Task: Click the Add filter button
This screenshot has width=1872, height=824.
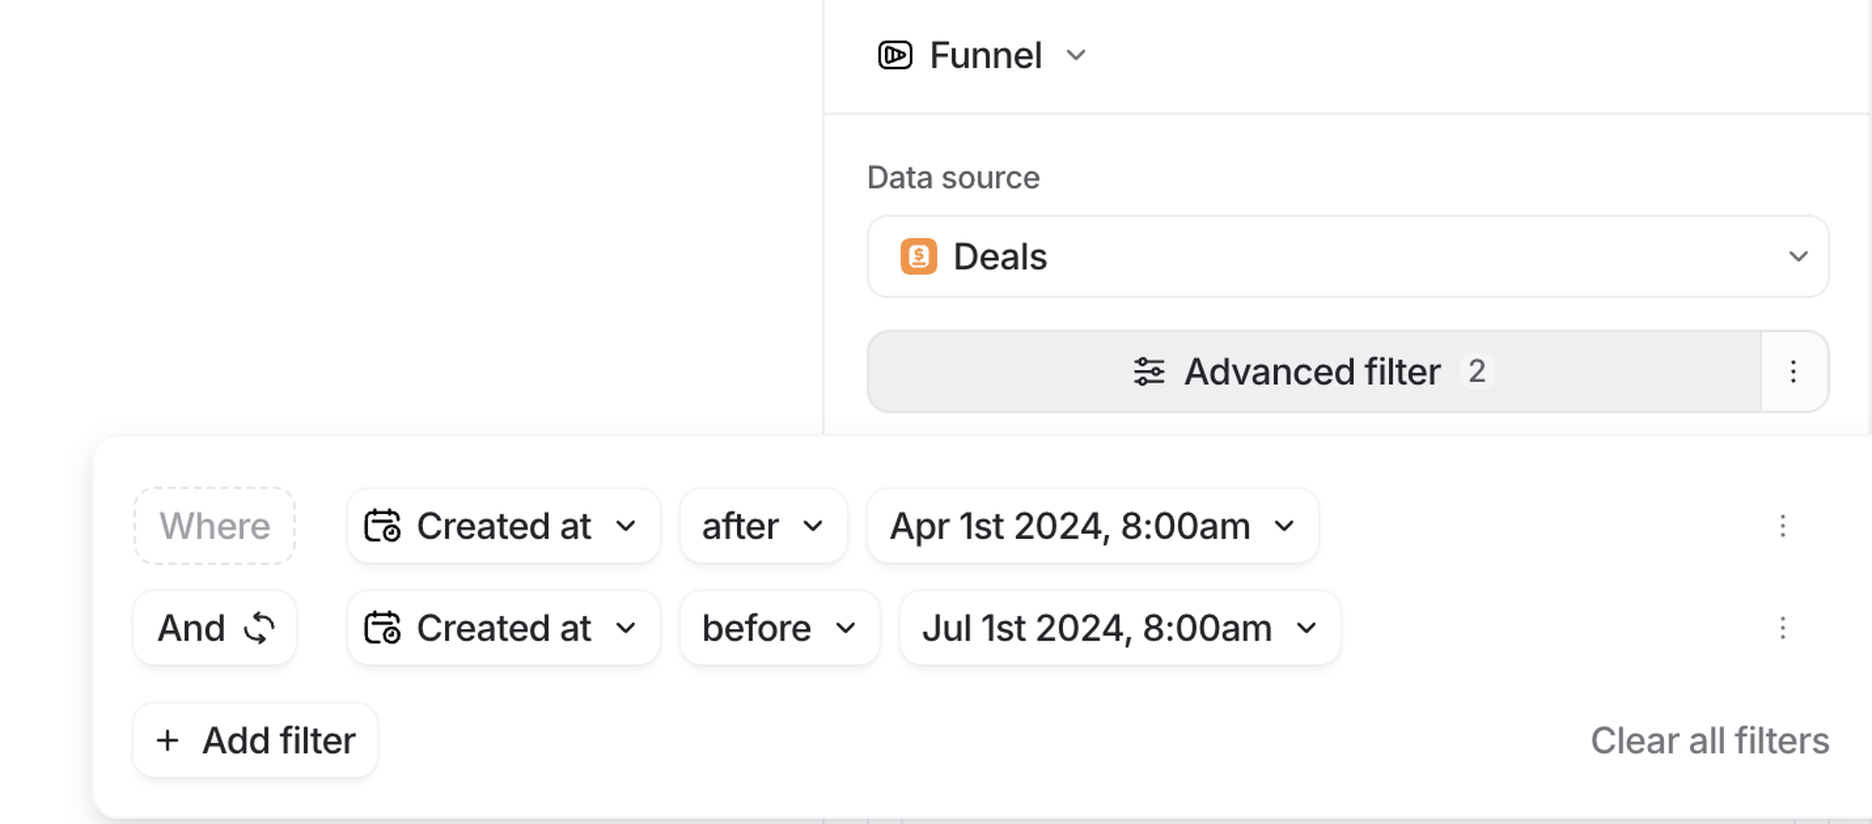Action: coord(255,741)
